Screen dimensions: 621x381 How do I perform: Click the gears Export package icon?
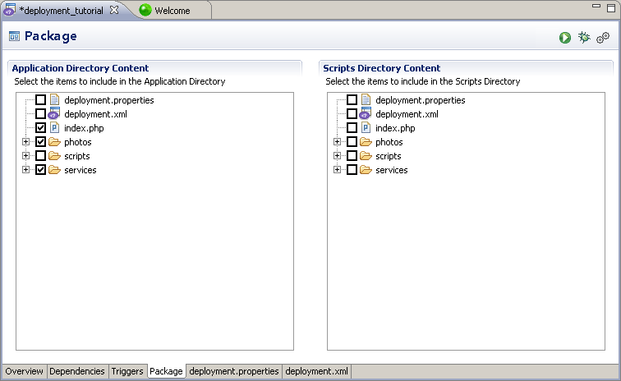(x=603, y=38)
